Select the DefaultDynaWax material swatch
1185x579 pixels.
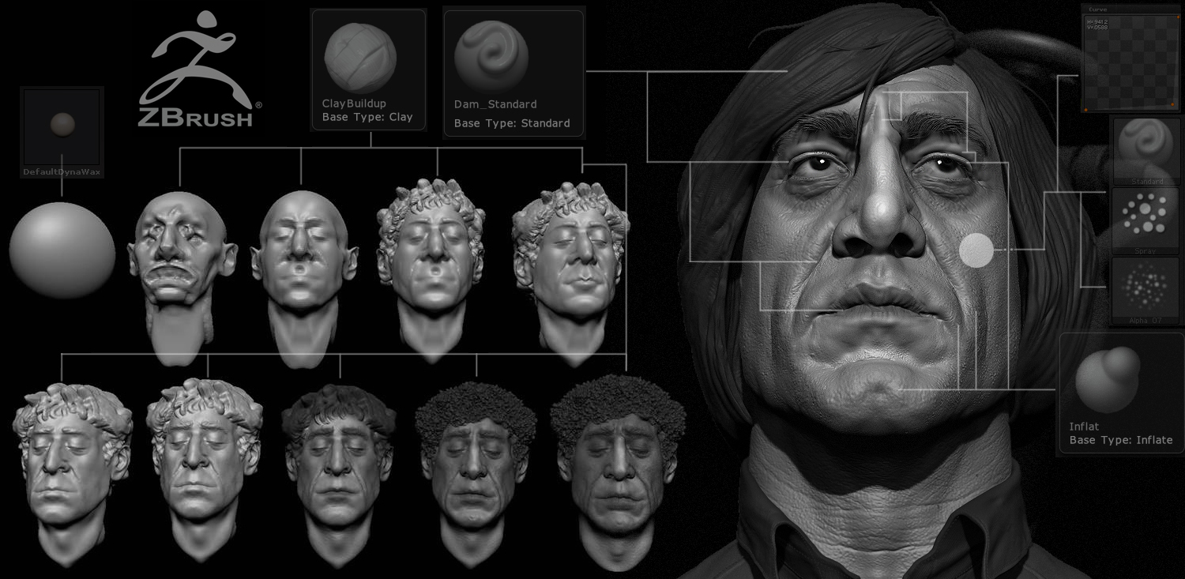[x=62, y=126]
